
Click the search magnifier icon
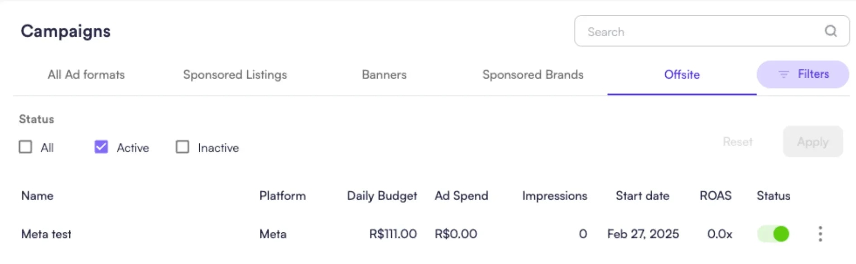point(831,31)
